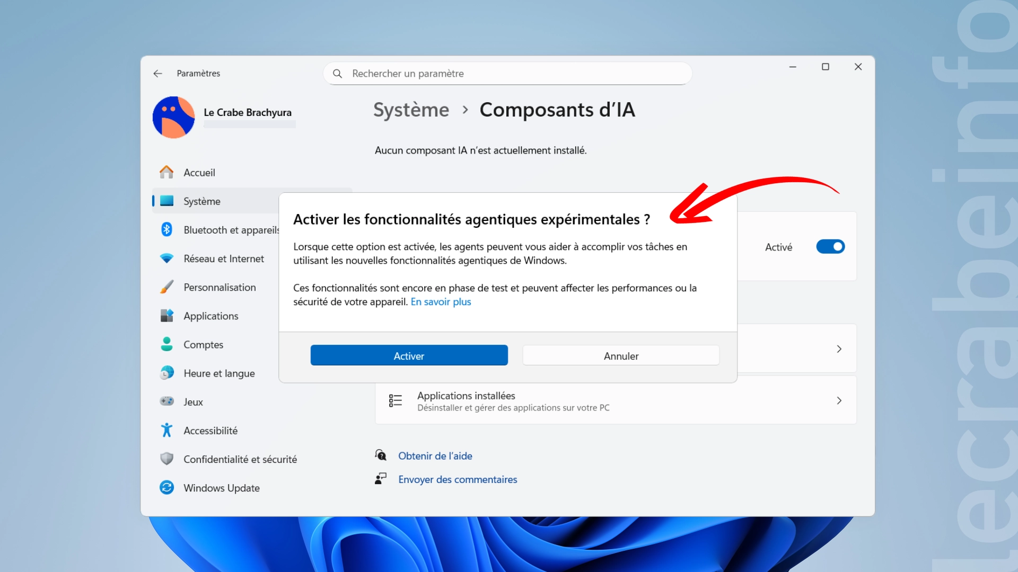Open Applications section in sidebar
Viewport: 1018px width, 572px height.
coord(210,316)
